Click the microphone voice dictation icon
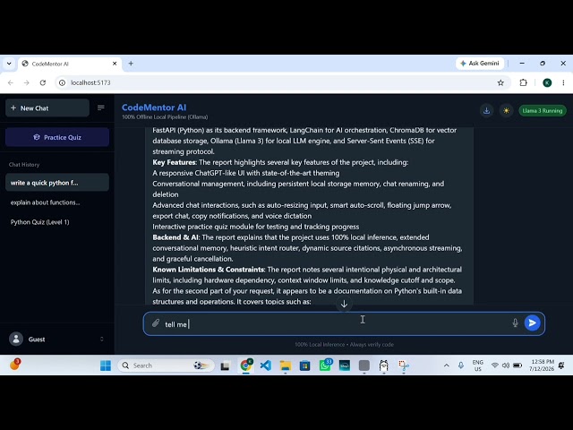573x430 pixels. pos(515,322)
